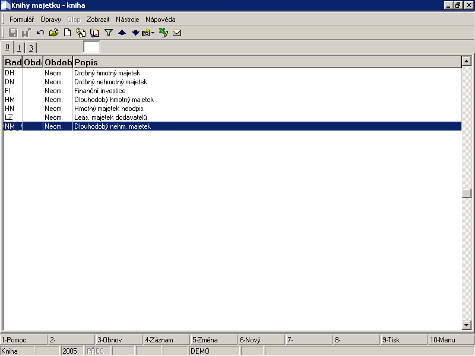
Task: Click the 'Dlouhodobý nehm. majetek' description
Action: 113,126
